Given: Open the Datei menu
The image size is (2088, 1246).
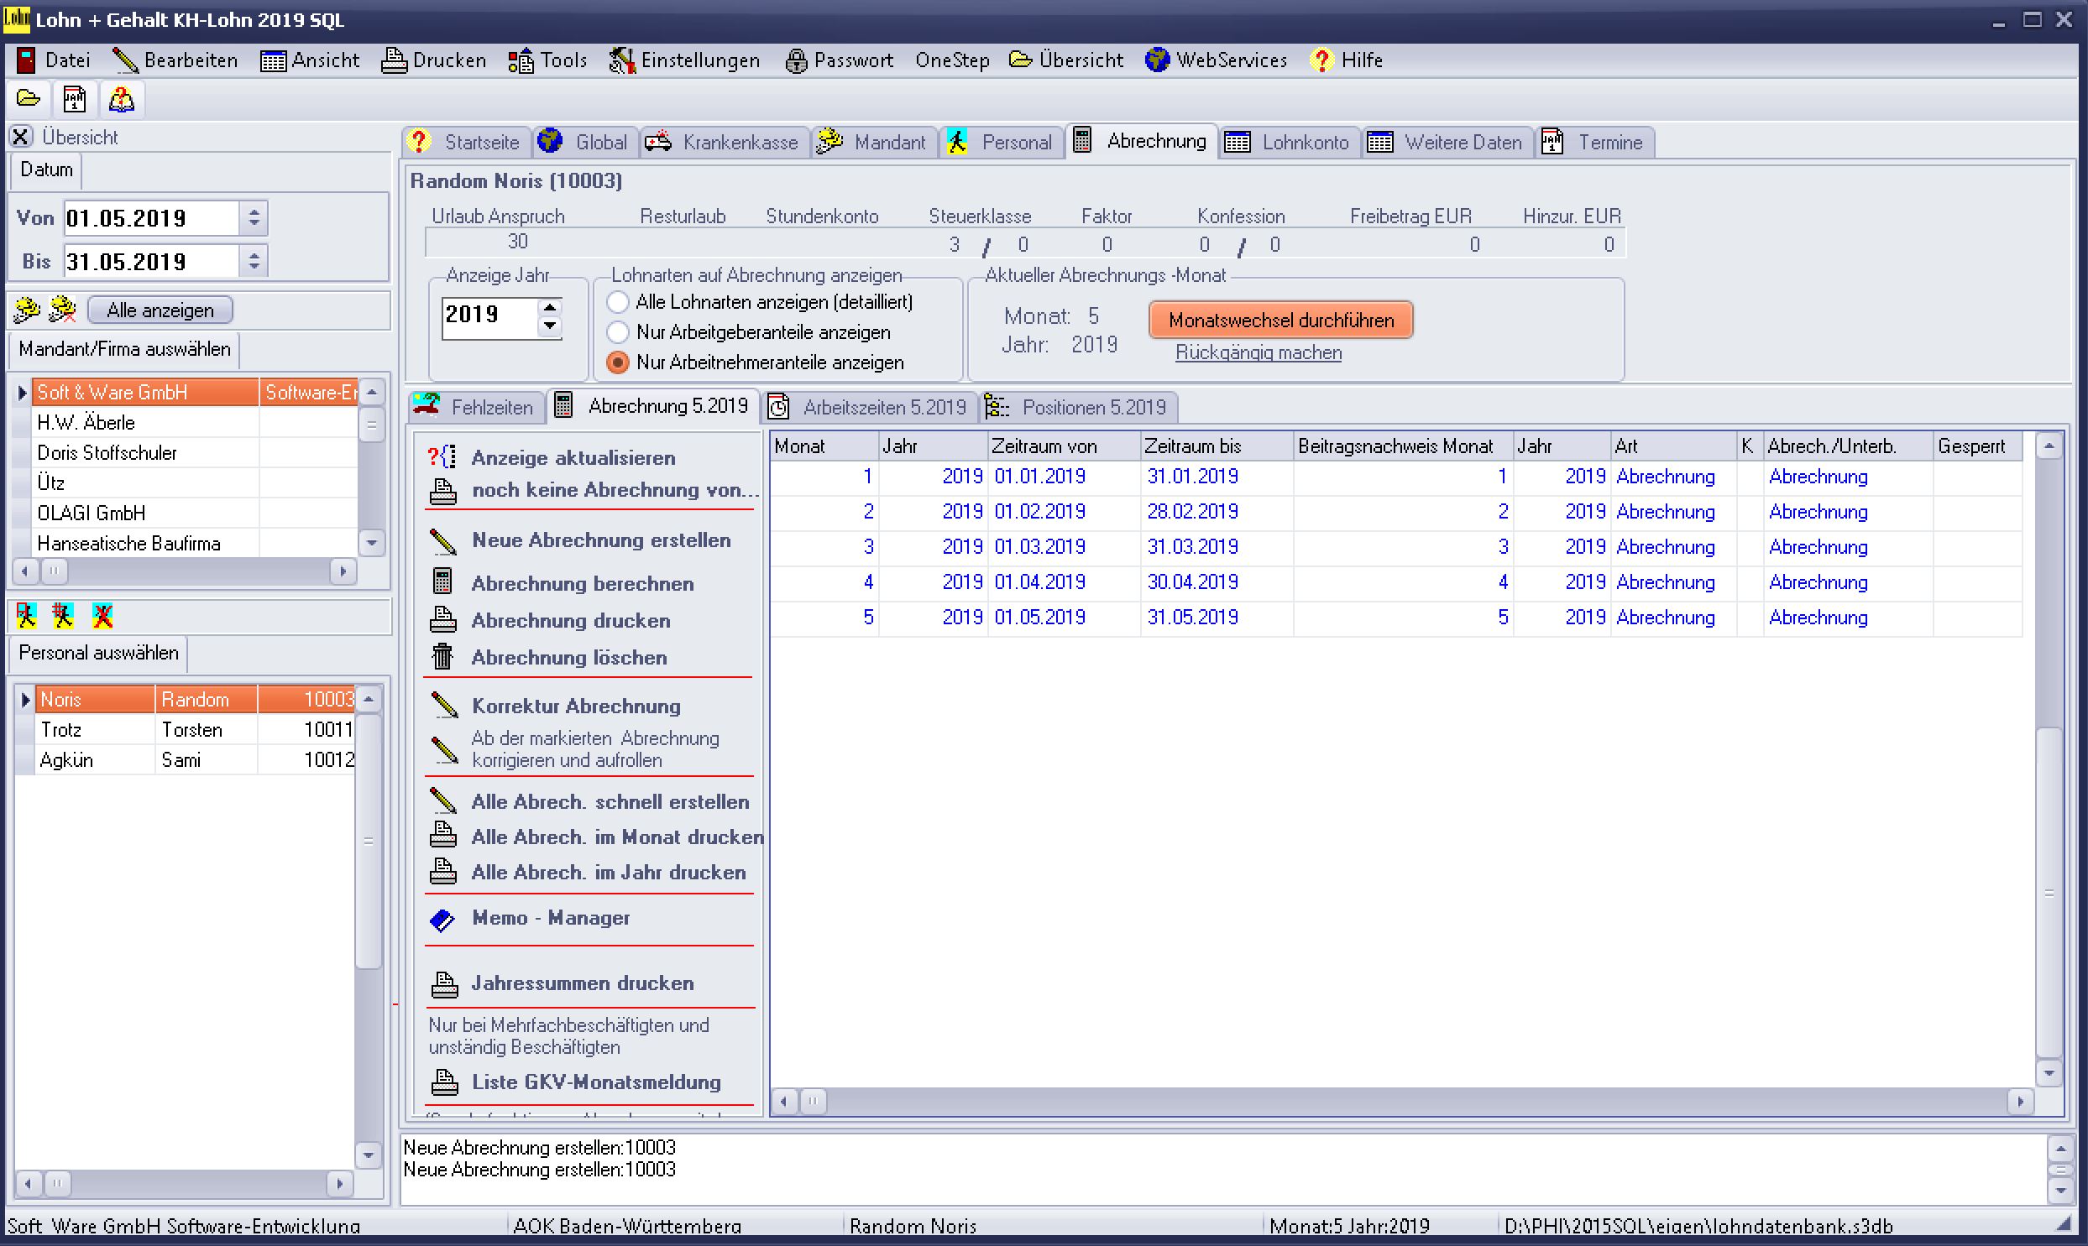Looking at the screenshot, I should coord(54,60).
